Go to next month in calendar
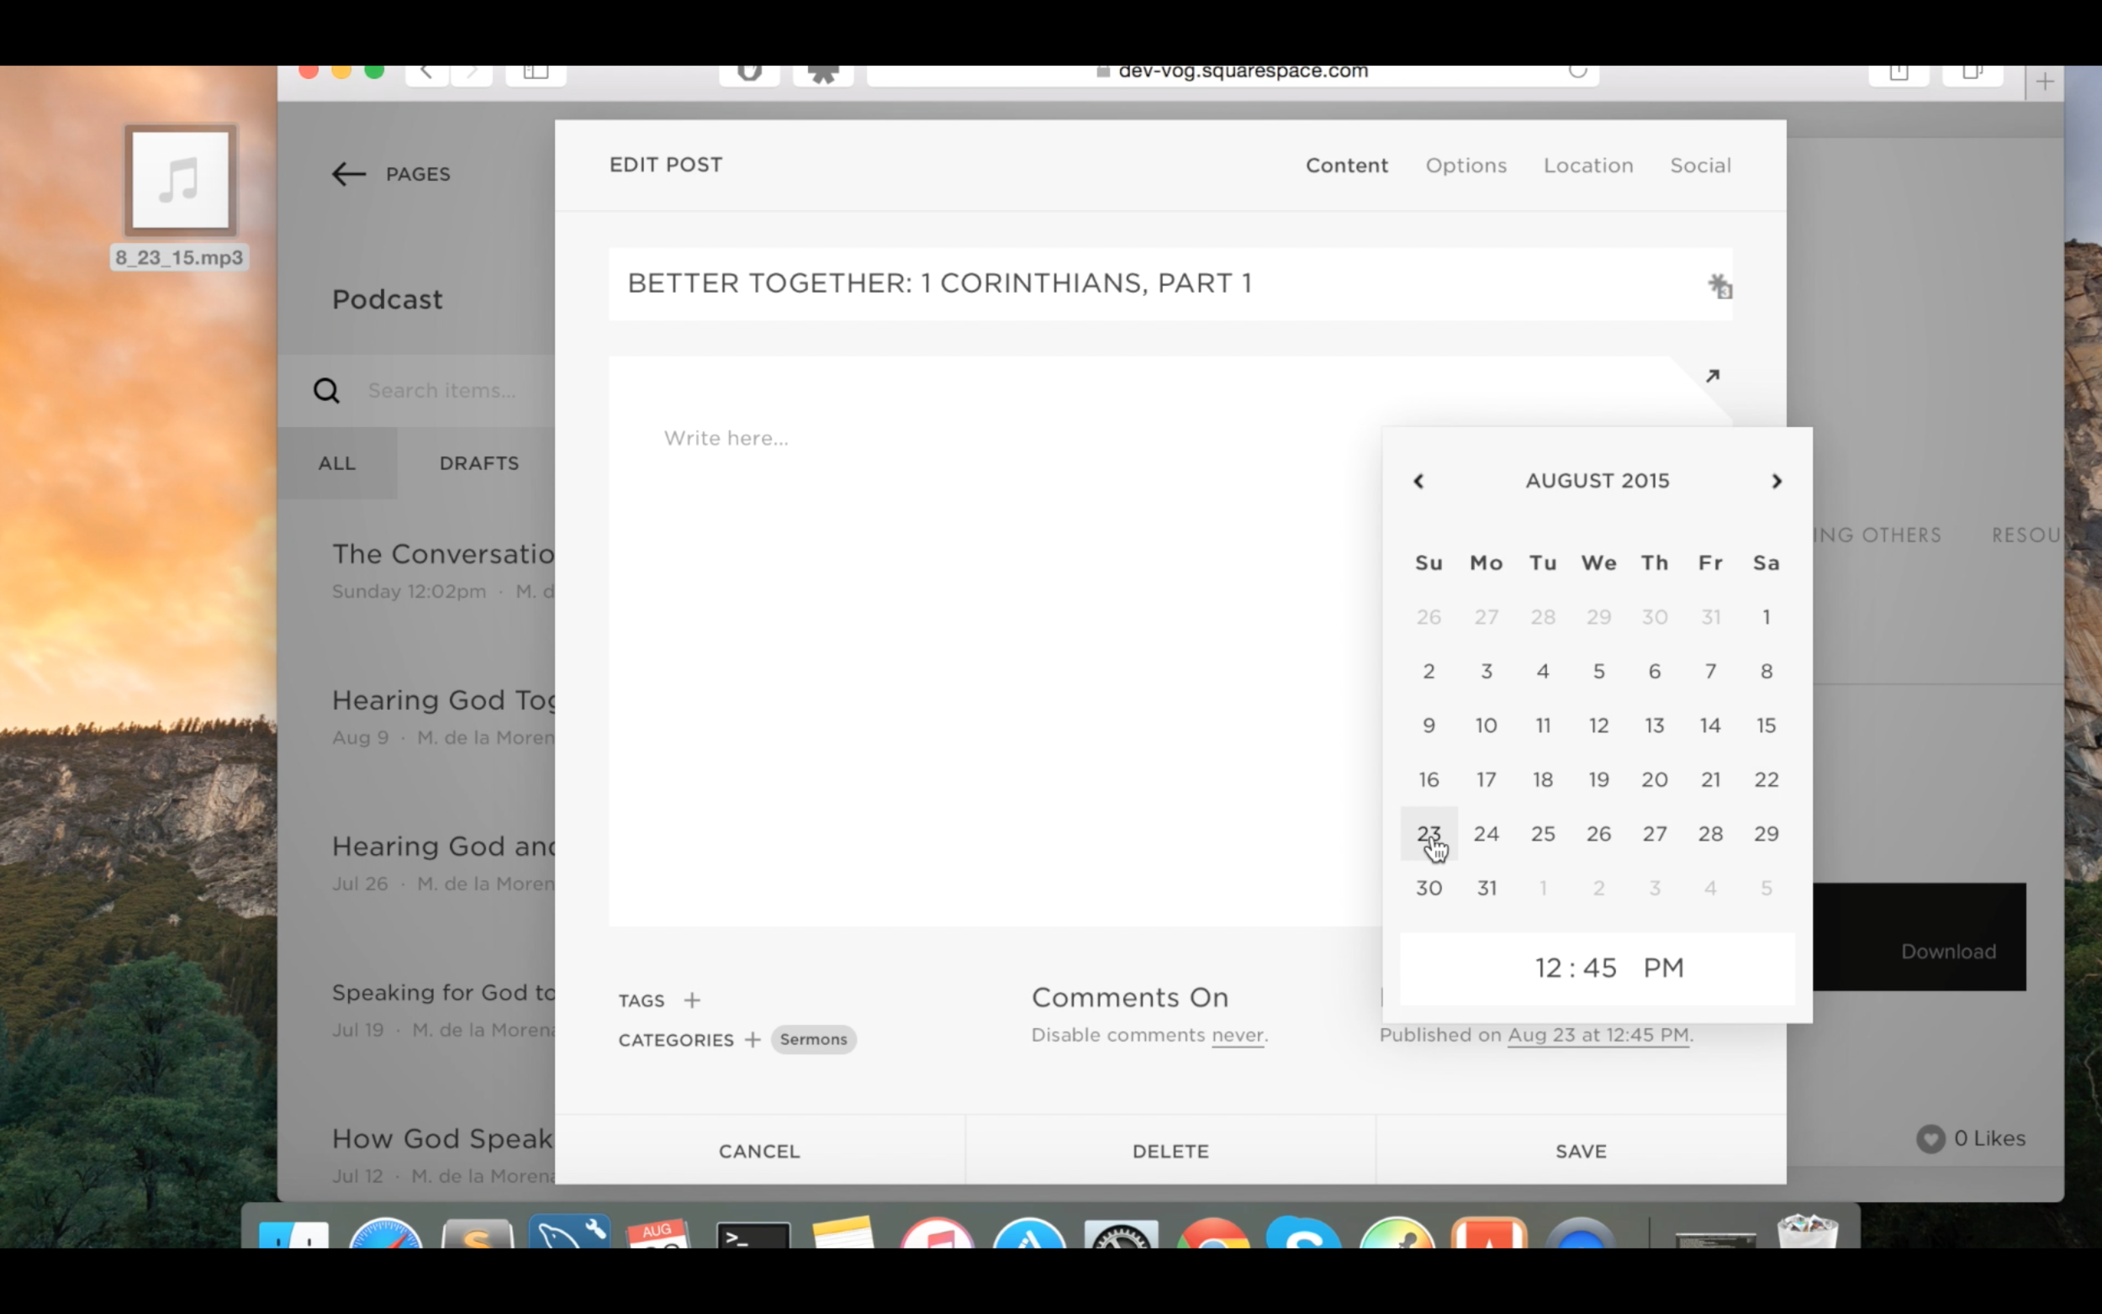The height and width of the screenshot is (1314, 2102). [x=1776, y=481]
